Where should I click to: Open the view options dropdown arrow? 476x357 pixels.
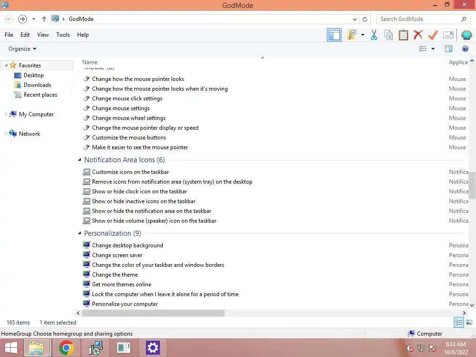(433, 49)
